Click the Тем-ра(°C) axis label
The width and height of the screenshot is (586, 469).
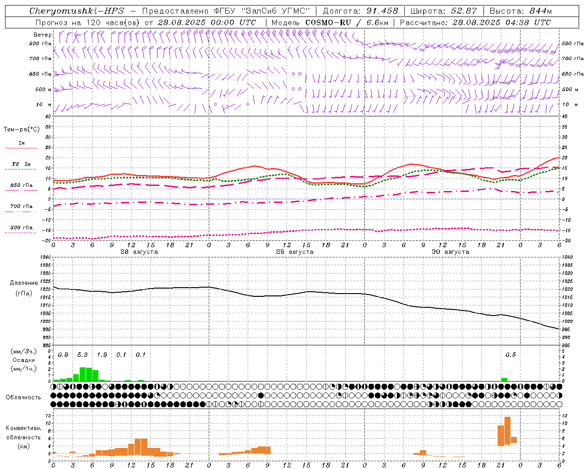tap(22, 130)
